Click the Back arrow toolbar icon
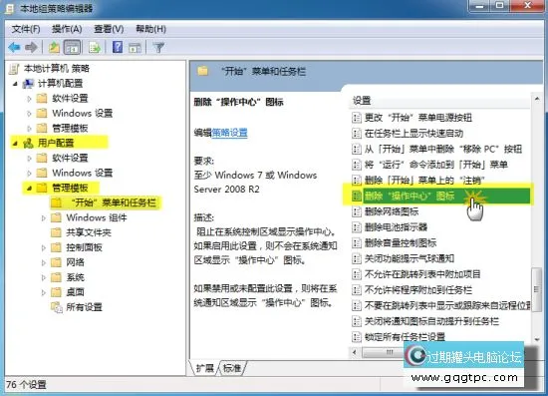Screen dimensions: 548x396 coord(14,47)
